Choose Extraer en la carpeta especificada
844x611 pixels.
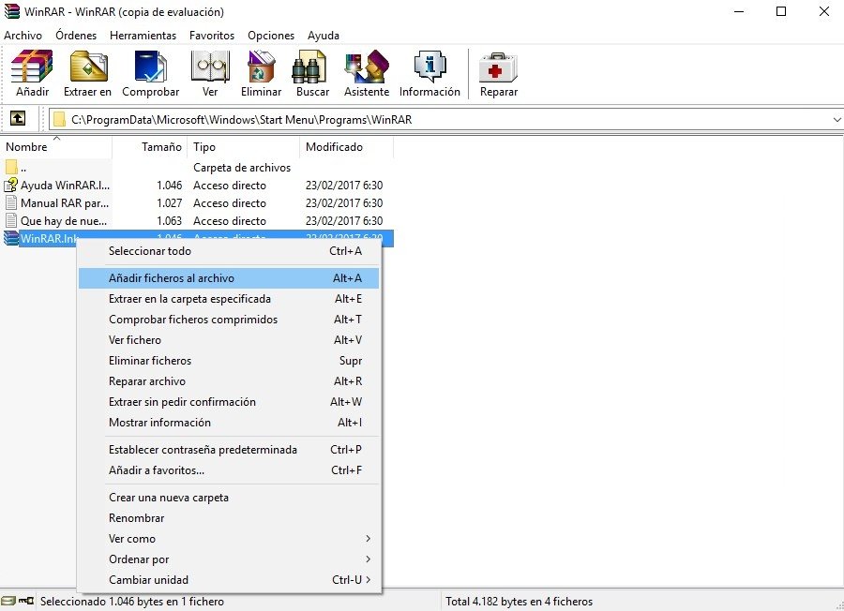(229, 299)
